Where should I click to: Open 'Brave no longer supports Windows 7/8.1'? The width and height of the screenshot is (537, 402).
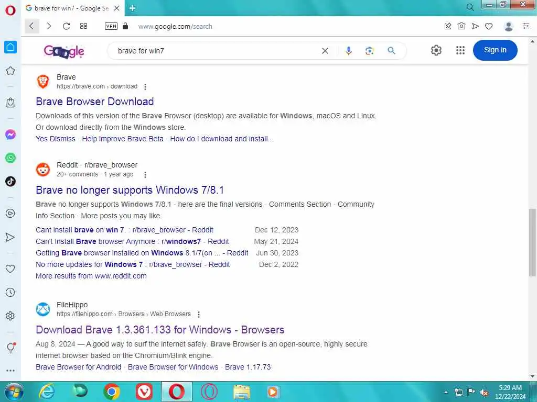coord(130,190)
